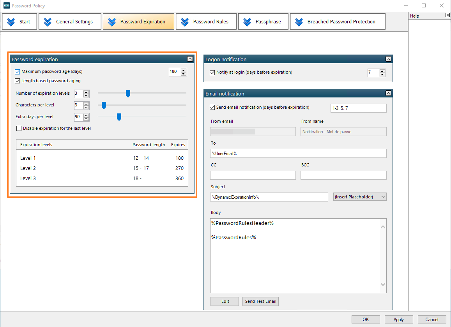Click the Breached Password Protection chevron icon
Viewport: 451px width, 327px height.
pyautogui.click(x=299, y=22)
